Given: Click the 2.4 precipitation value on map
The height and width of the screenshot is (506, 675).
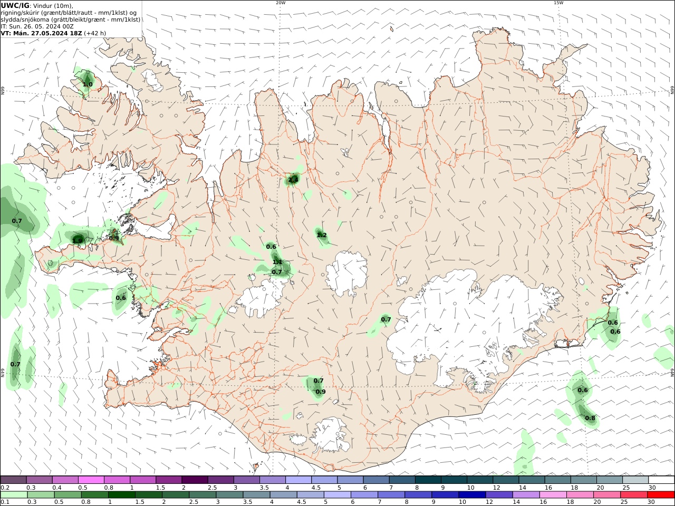Looking at the screenshot, I should [293, 180].
